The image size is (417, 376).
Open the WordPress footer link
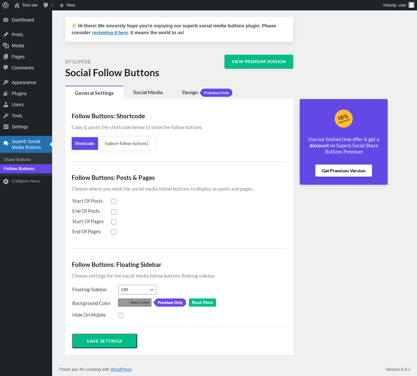[121, 369]
